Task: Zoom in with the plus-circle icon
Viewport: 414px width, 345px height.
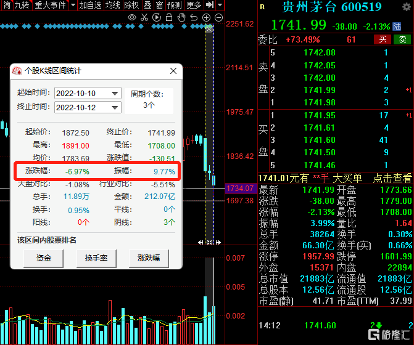Action: coord(206,18)
